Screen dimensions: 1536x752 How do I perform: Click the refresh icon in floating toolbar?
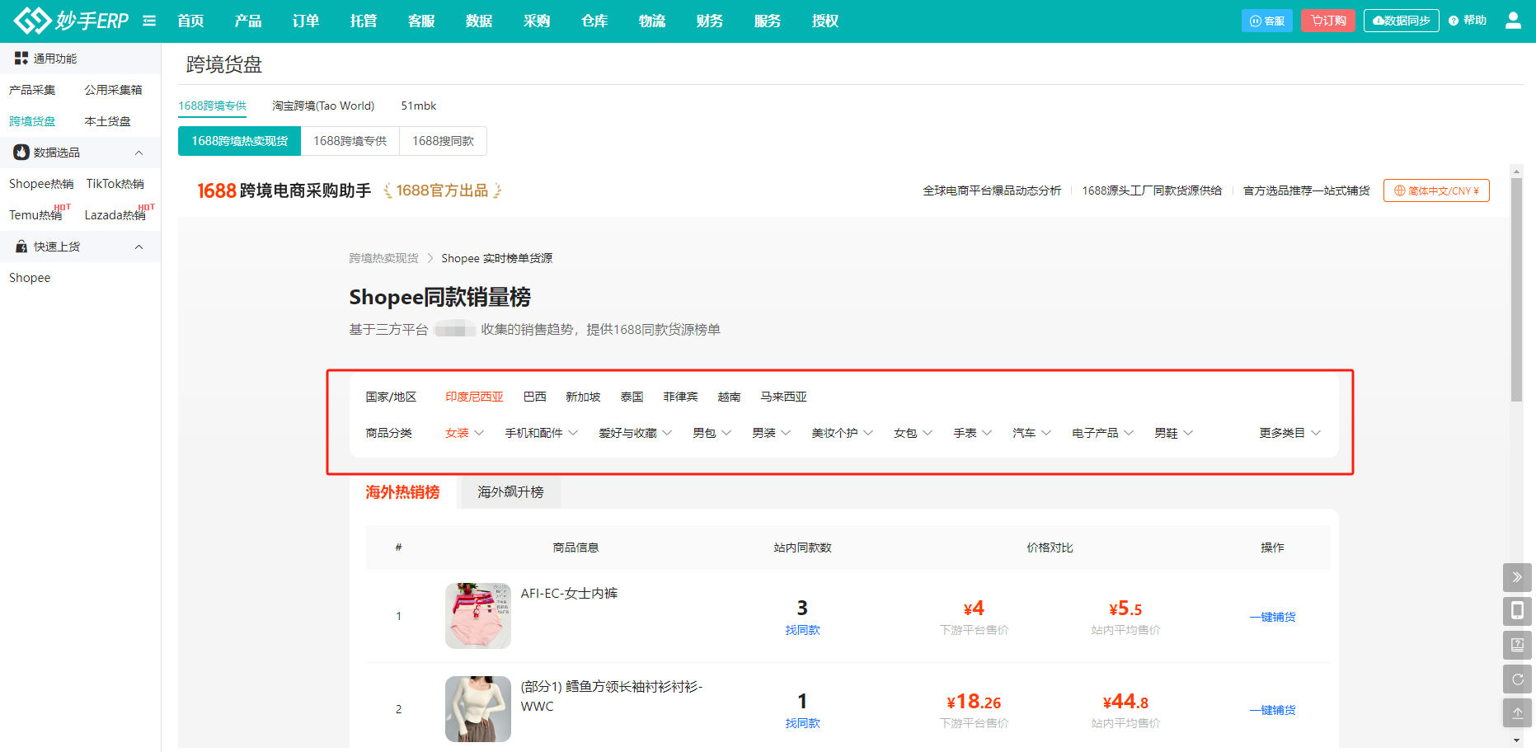click(x=1517, y=679)
